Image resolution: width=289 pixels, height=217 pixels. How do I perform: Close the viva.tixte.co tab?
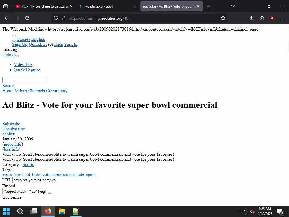(x=135, y=6)
